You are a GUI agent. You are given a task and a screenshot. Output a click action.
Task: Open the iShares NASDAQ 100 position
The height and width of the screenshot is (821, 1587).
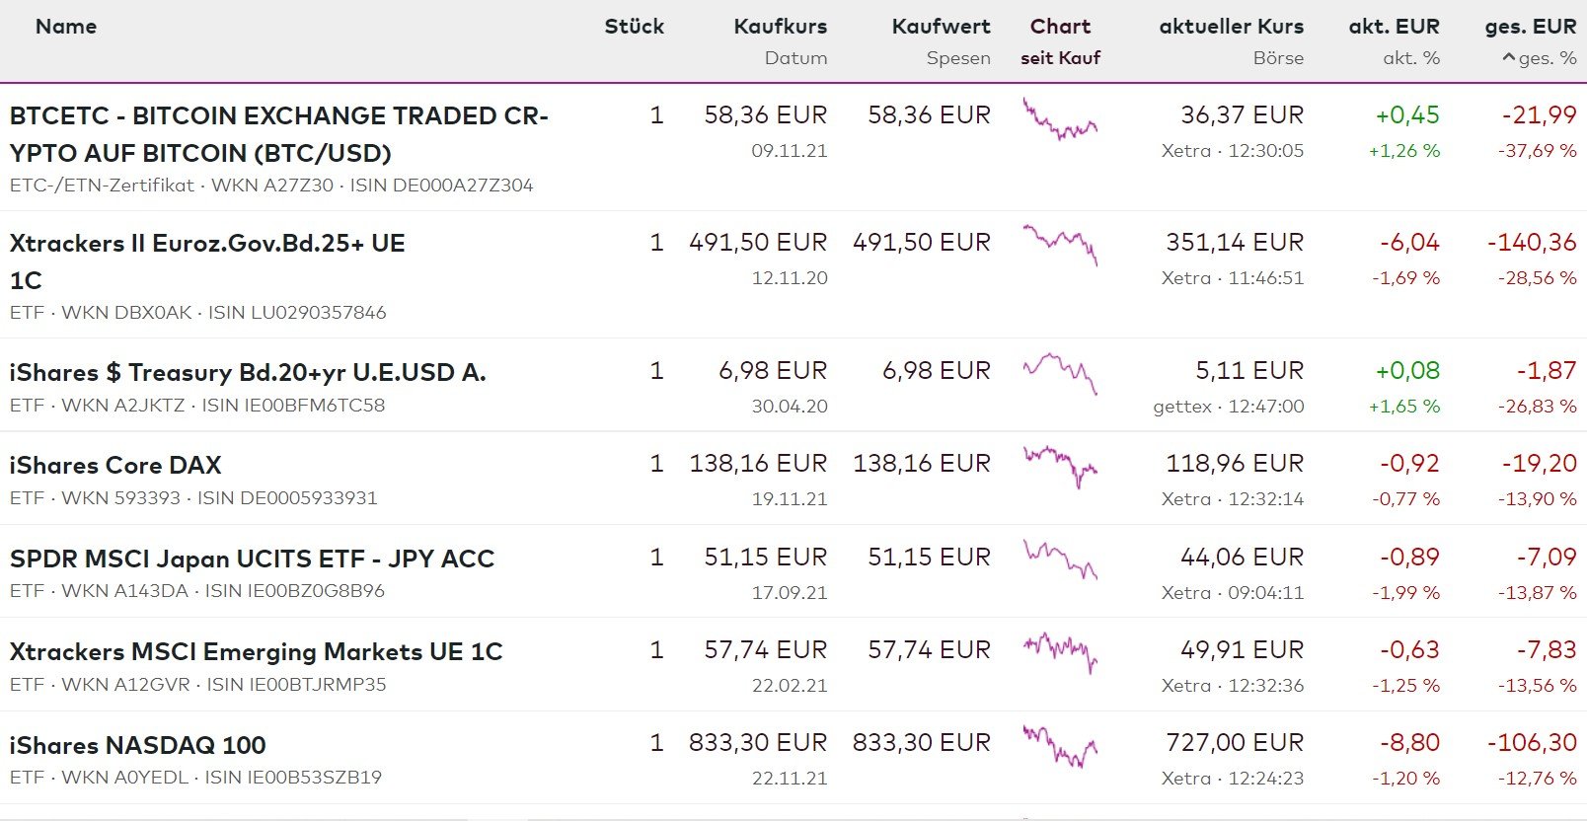point(138,745)
